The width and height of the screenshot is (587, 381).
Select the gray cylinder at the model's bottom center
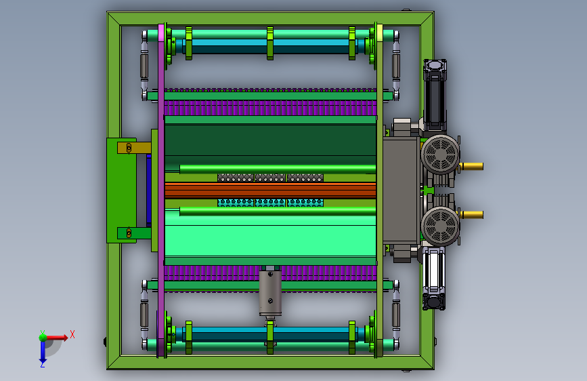point(270,293)
